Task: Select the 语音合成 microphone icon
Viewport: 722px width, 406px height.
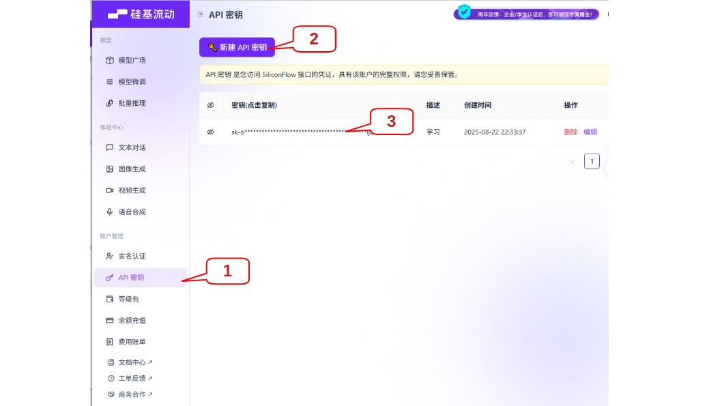Action: [x=109, y=212]
